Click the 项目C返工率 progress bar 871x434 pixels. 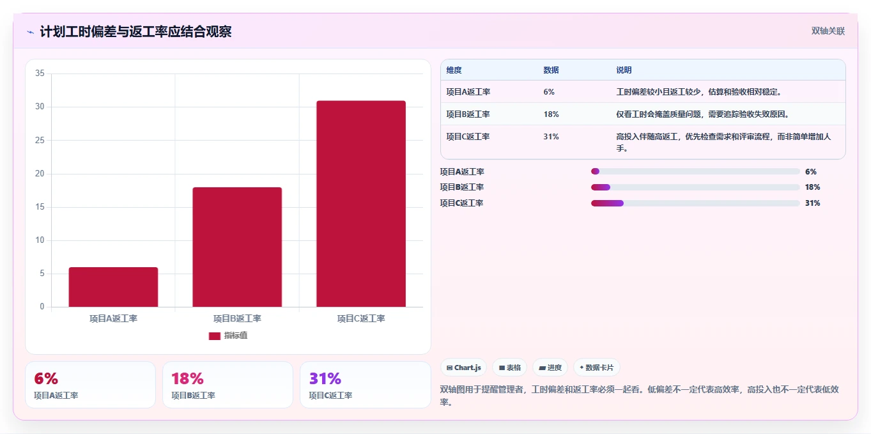click(695, 203)
